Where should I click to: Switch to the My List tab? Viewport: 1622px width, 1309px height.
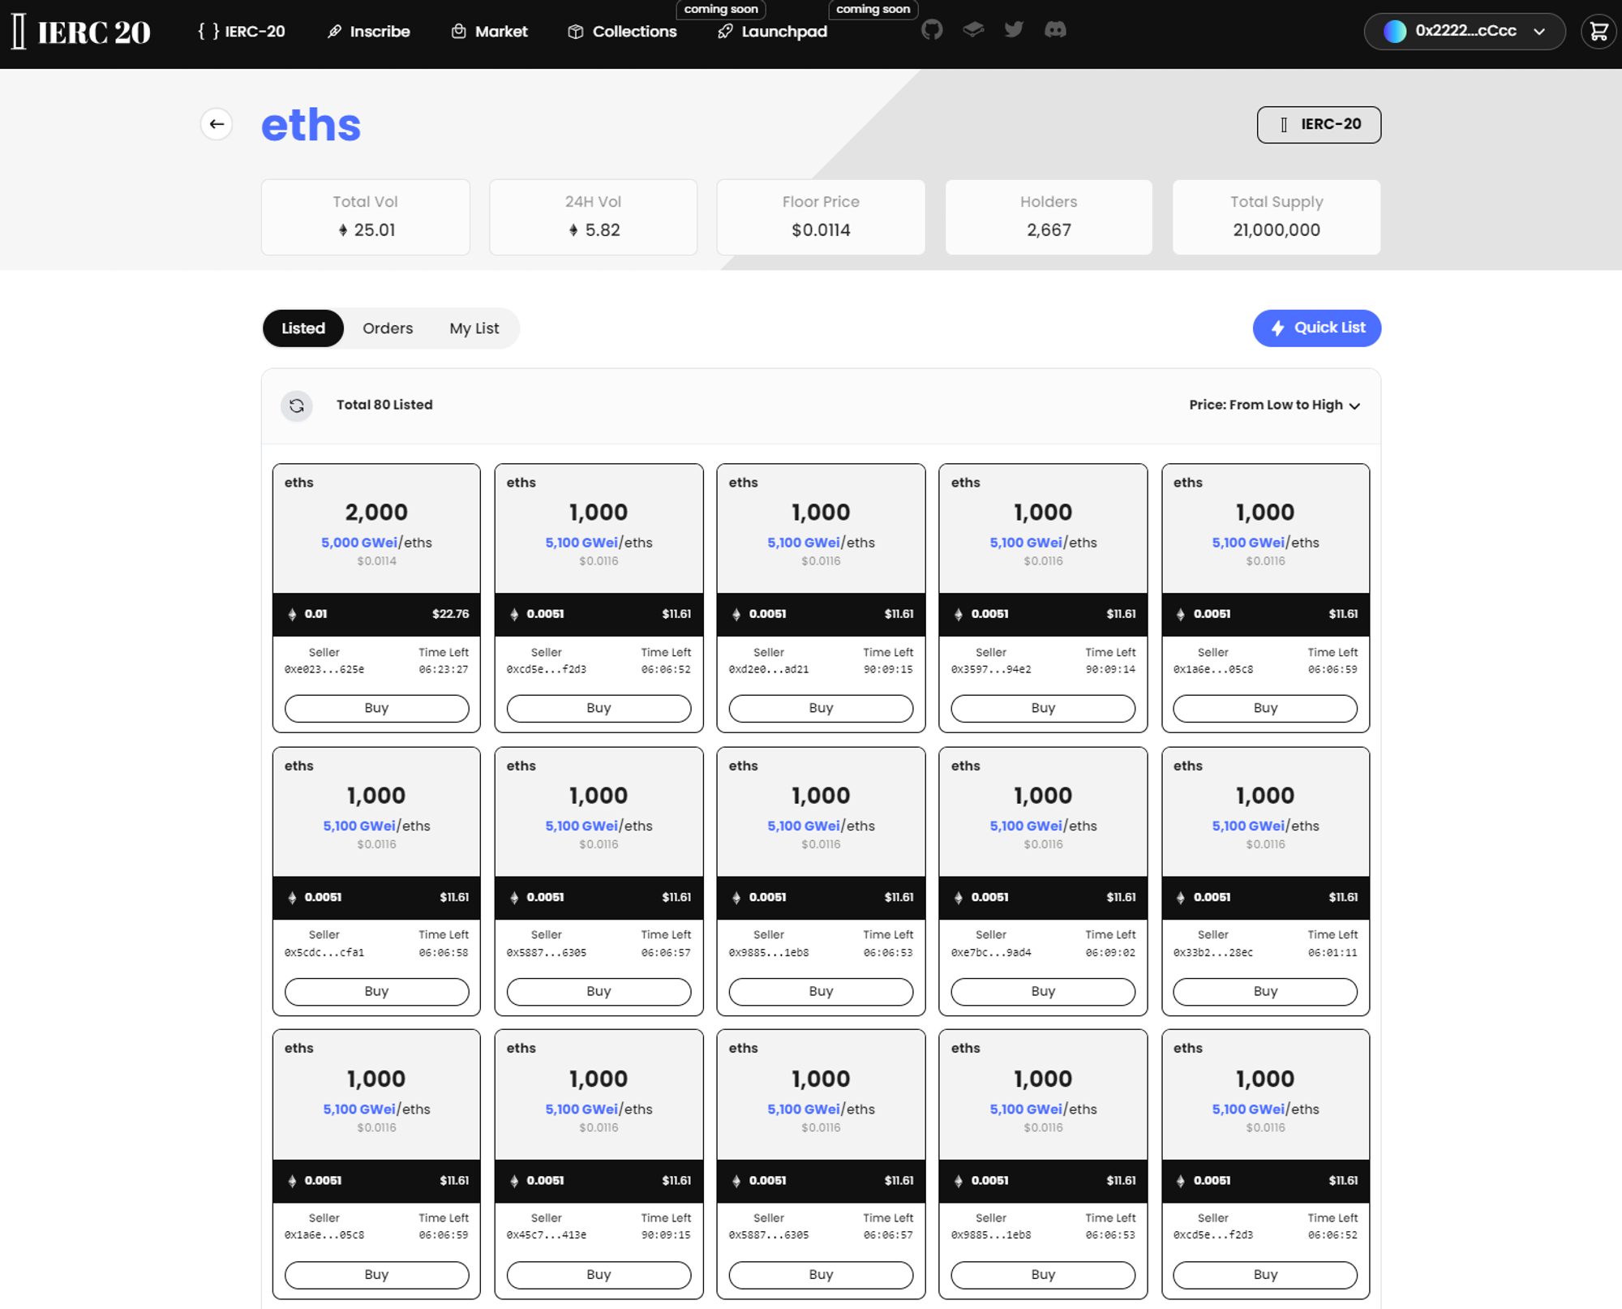point(474,328)
